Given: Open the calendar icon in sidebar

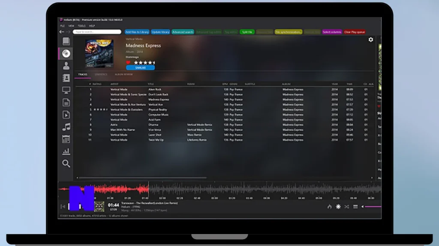Looking at the screenshot, I should tap(66, 139).
